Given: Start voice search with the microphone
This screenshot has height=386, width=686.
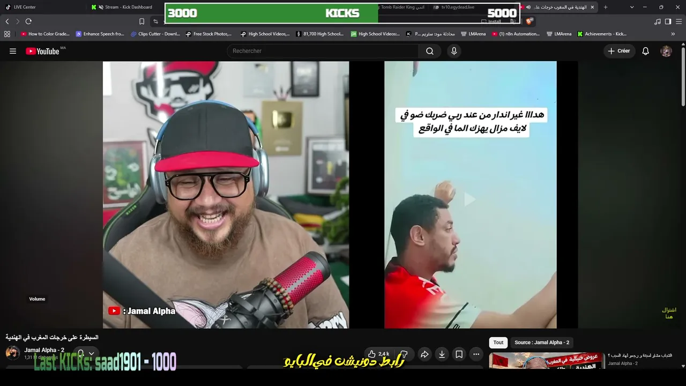Looking at the screenshot, I should [x=454, y=51].
